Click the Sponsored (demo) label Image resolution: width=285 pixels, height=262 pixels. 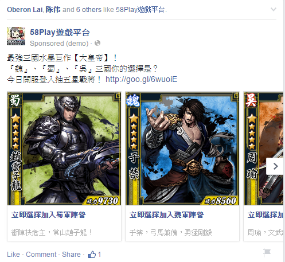point(59,44)
